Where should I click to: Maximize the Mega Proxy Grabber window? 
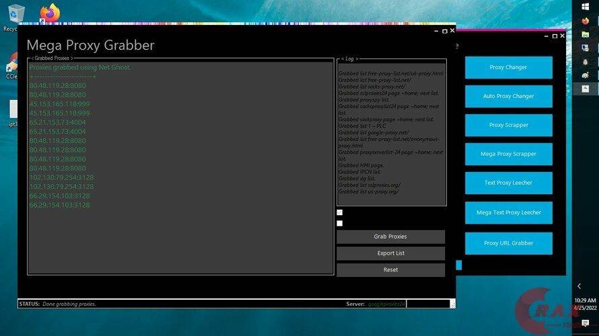pos(445,31)
